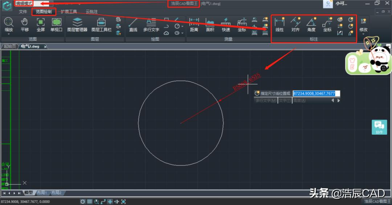
Task: Switch to the 览图绘制 ribbon tab
Action: (44, 12)
